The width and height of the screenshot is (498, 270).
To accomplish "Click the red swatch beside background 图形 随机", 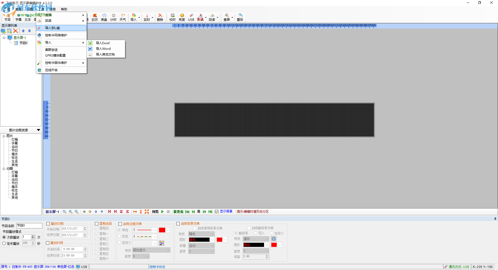I will pos(219,240).
